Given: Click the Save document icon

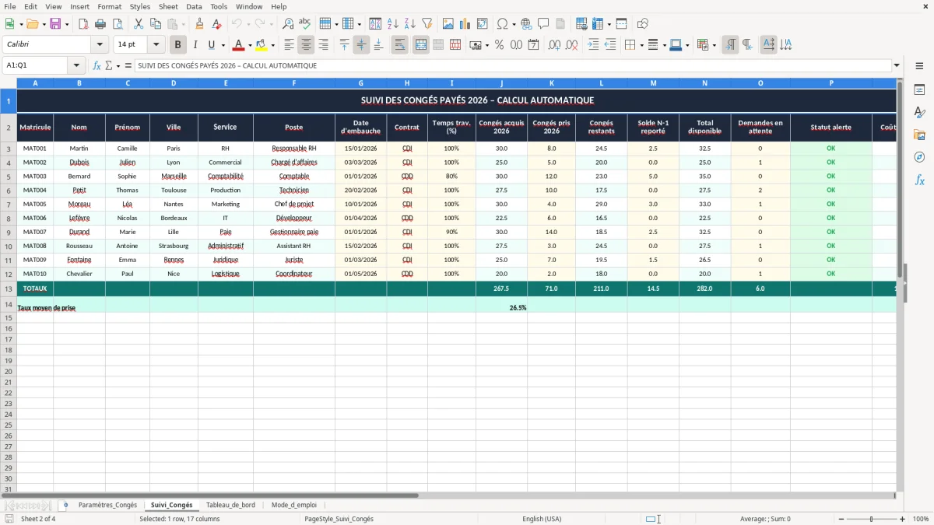Looking at the screenshot, I should tap(55, 24).
